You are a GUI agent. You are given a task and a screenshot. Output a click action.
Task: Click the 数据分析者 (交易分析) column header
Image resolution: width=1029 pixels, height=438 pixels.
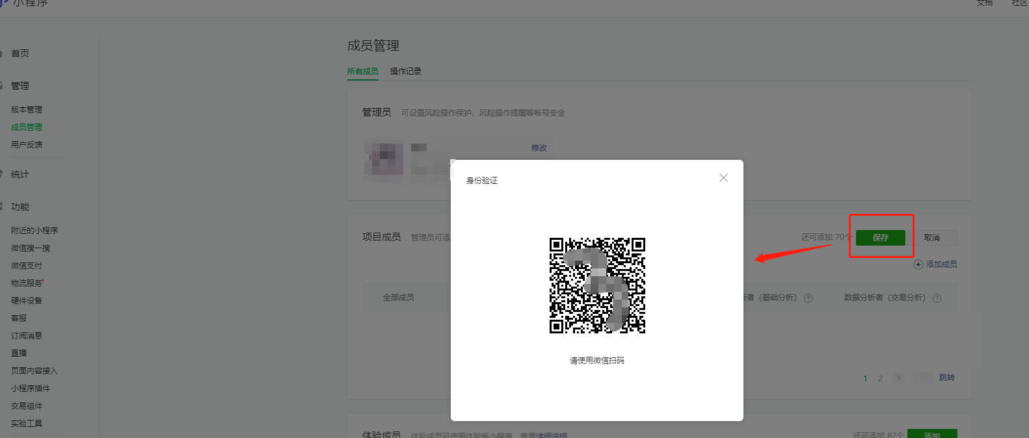885,297
